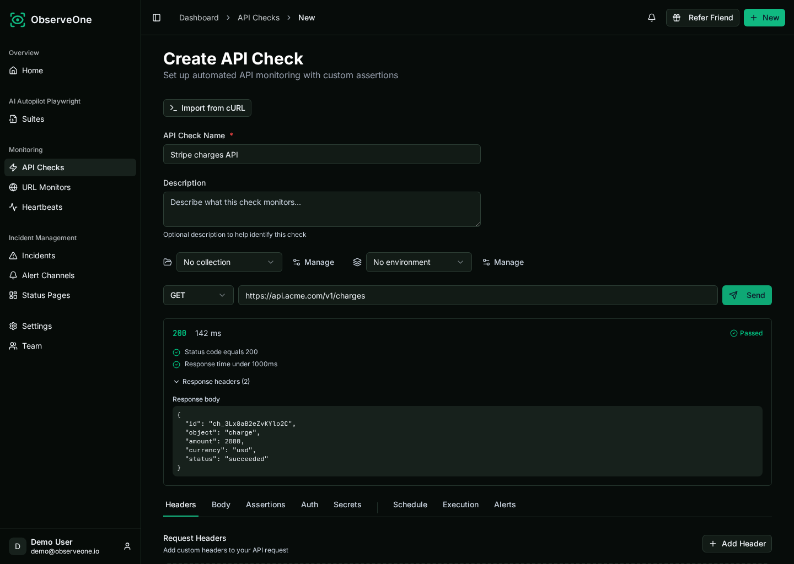Open Home in sidebar
The width and height of the screenshot is (794, 564).
[70, 70]
